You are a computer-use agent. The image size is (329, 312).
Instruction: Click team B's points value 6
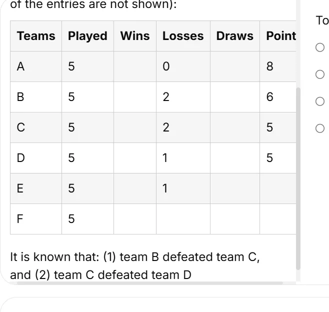click(270, 97)
